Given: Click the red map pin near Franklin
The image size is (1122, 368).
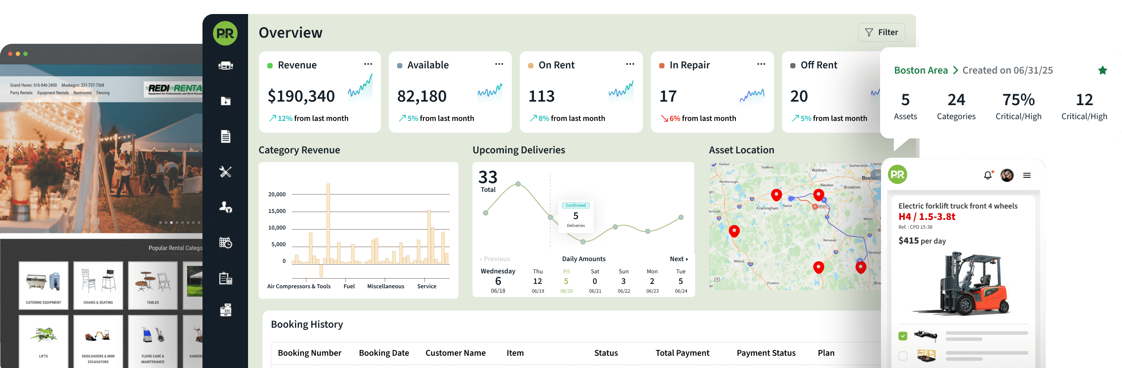Looking at the screenshot, I should (x=818, y=267).
